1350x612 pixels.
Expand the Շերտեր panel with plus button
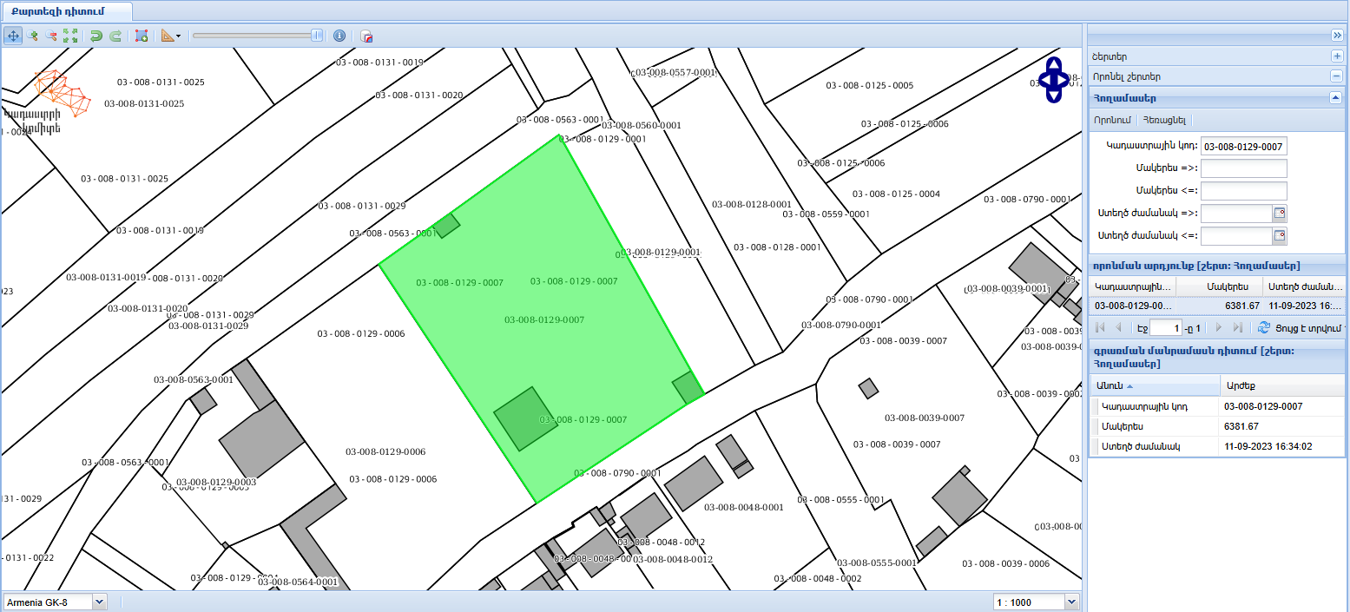point(1337,56)
